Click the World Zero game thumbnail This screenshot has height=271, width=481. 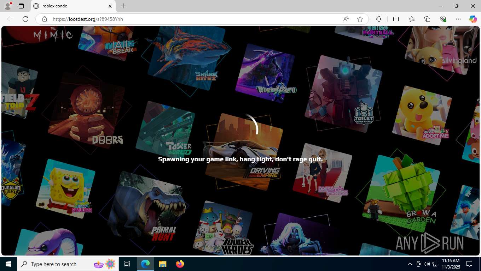click(x=265, y=73)
